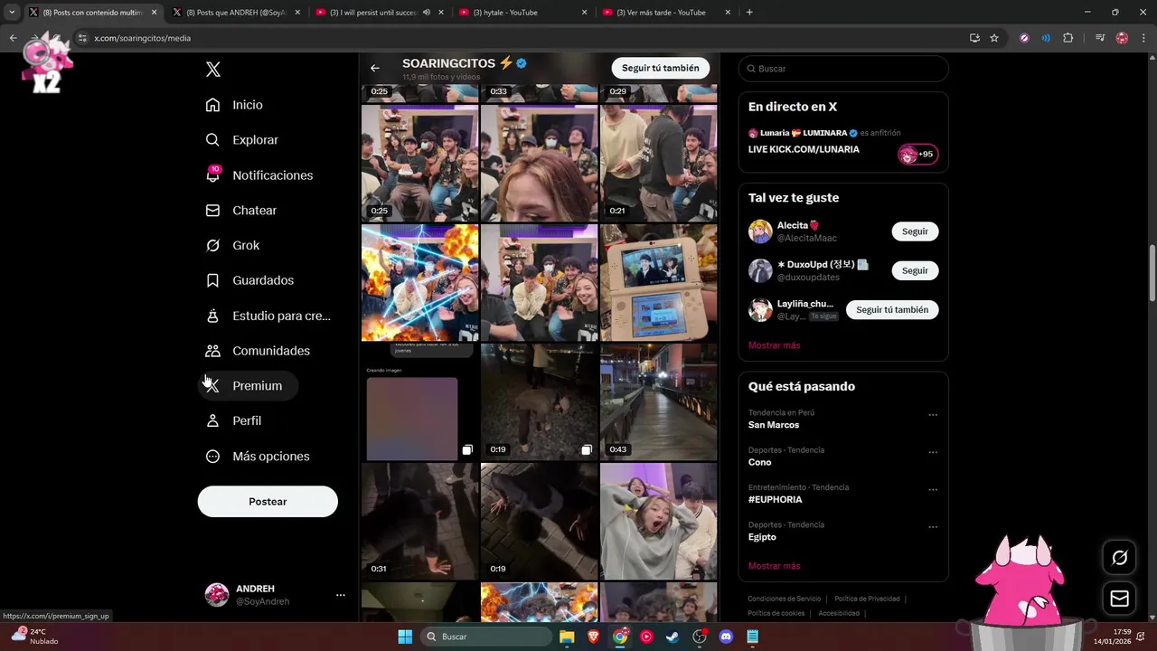
Task: Open the tab search dropdown arrow
Action: pyautogui.click(x=12, y=13)
